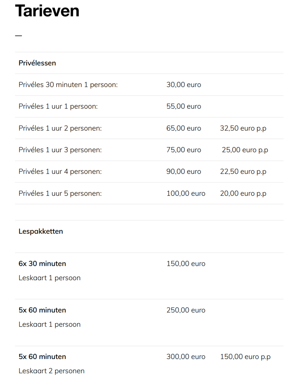Click Privéles 1 uur 5 personen label
289x385 pixels.
click(x=60, y=193)
